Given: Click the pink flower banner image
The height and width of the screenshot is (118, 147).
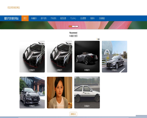Looking at the screenshot, I should (73, 25).
